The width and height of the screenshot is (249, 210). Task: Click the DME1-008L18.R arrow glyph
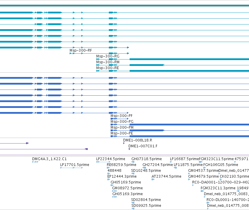click(124, 143)
